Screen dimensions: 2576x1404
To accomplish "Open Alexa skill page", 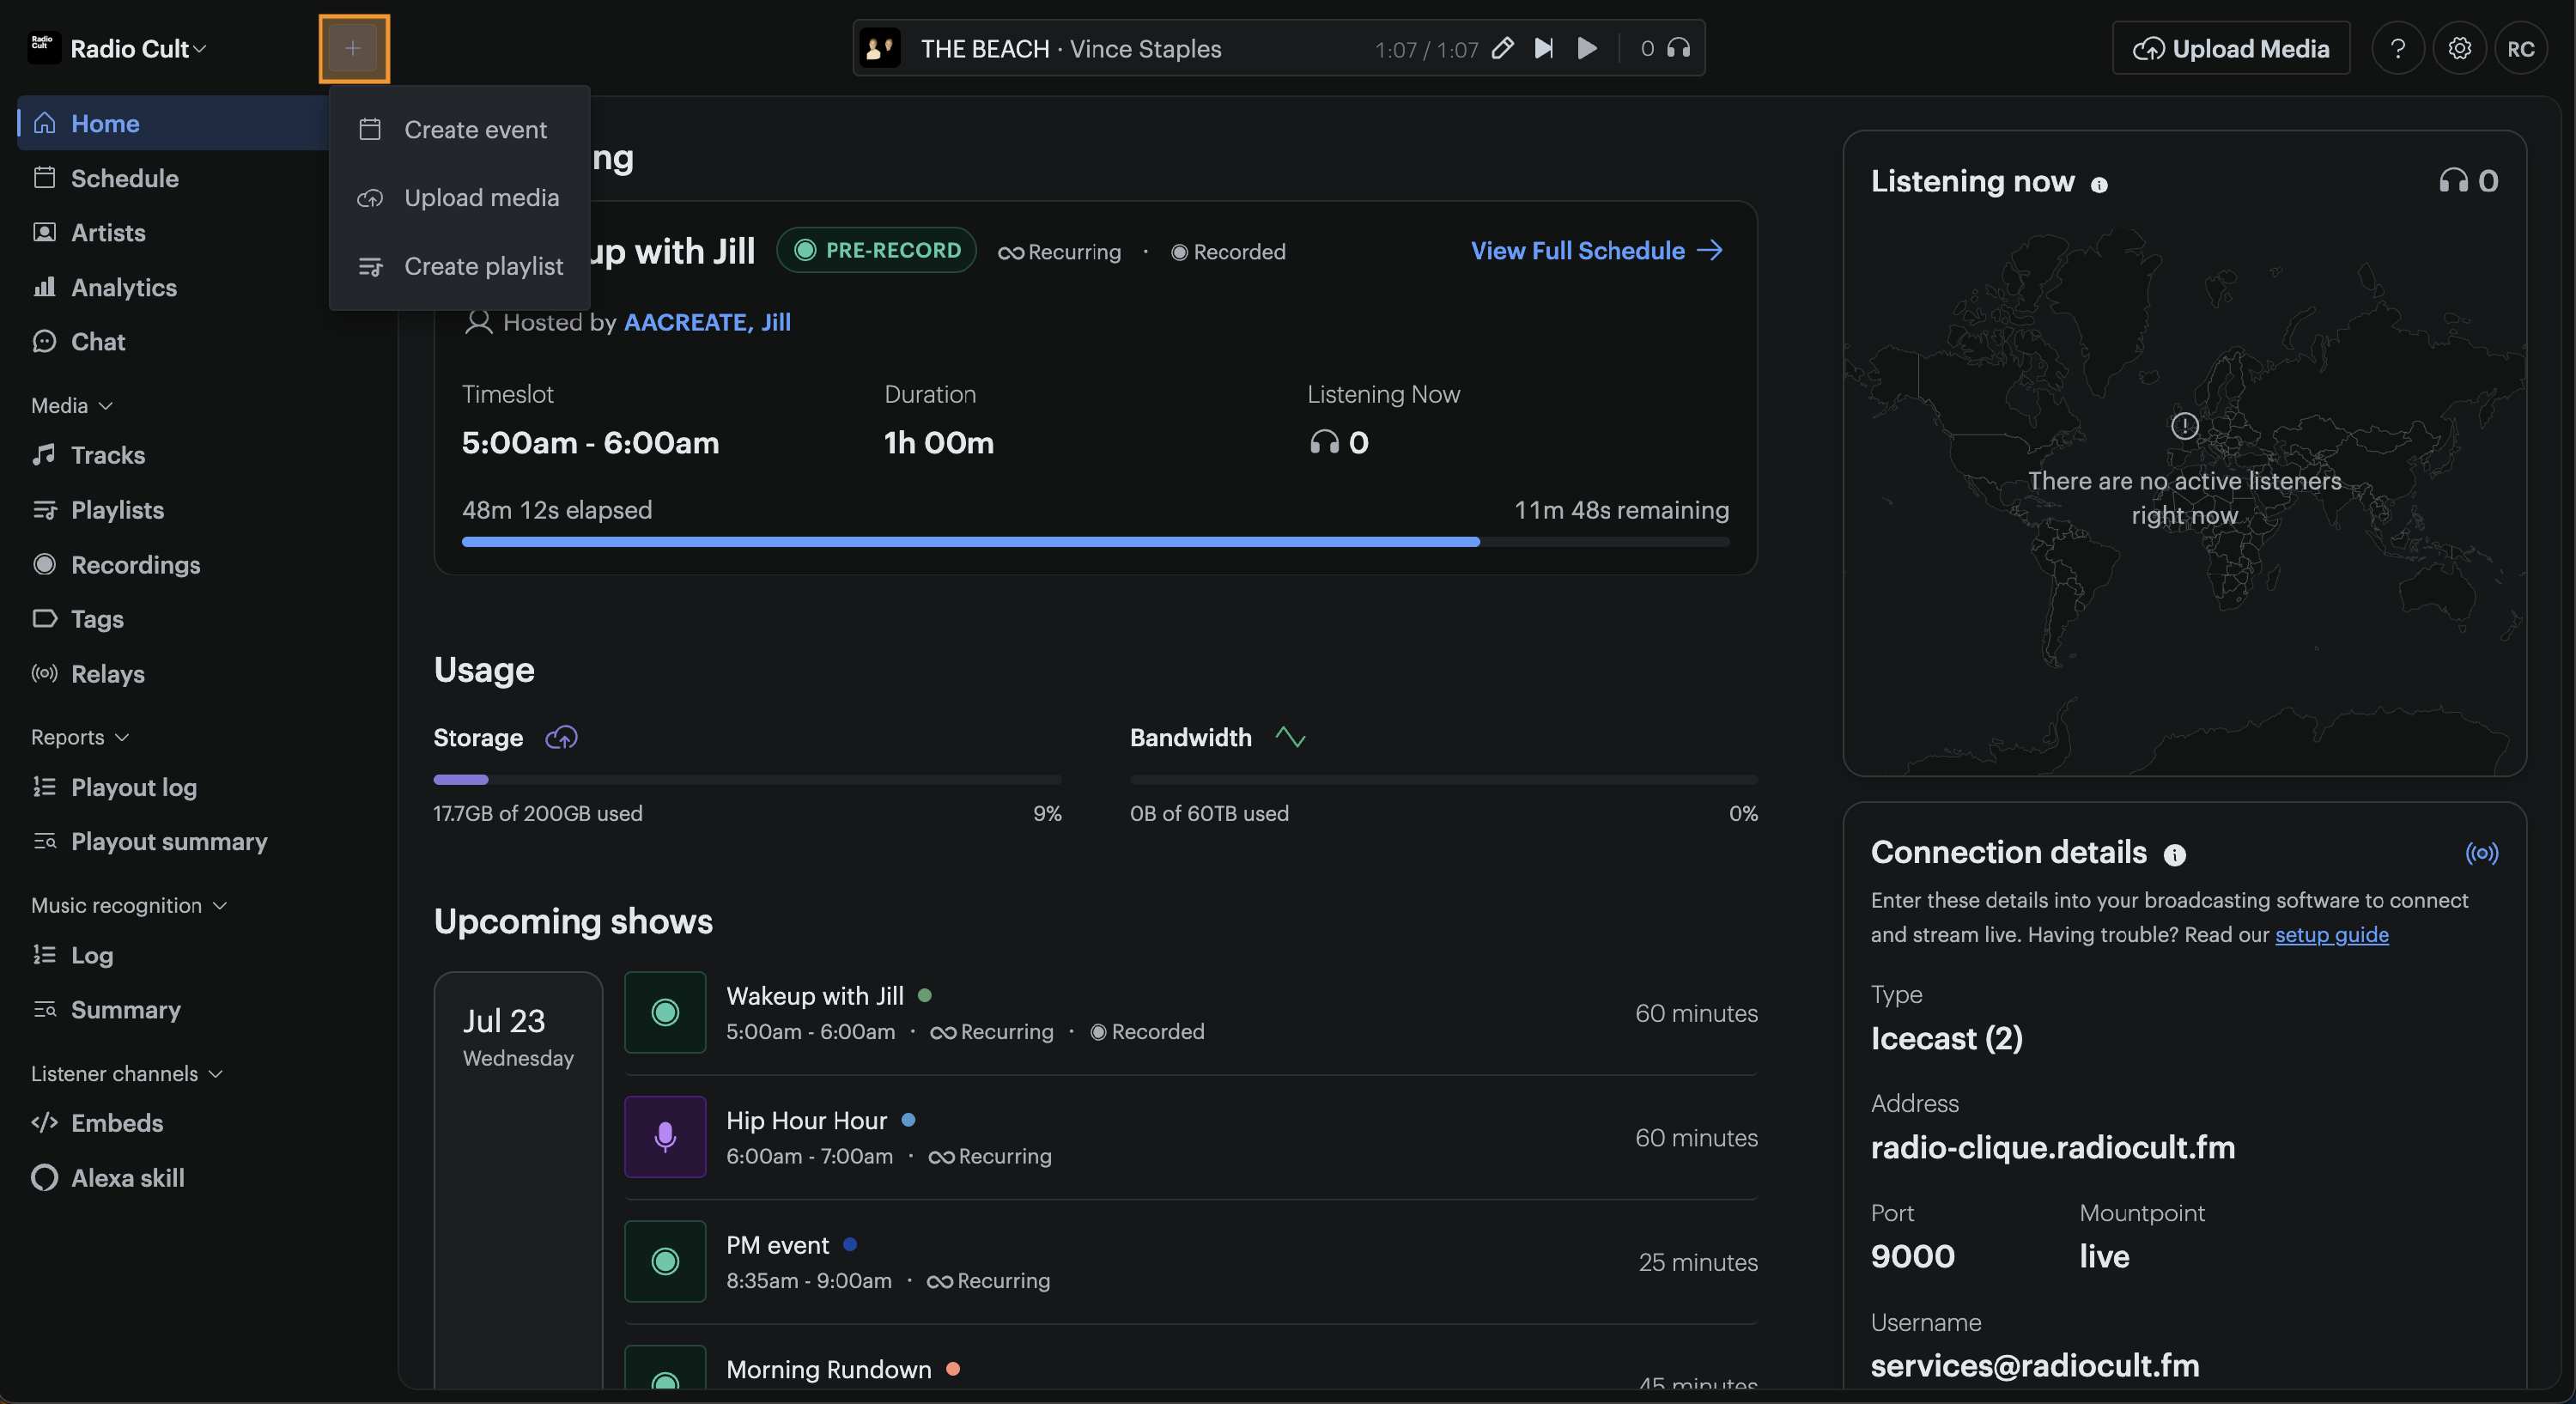I will pos(128,1177).
